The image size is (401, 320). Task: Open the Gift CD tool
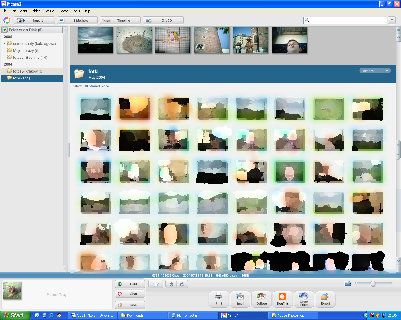click(x=163, y=20)
